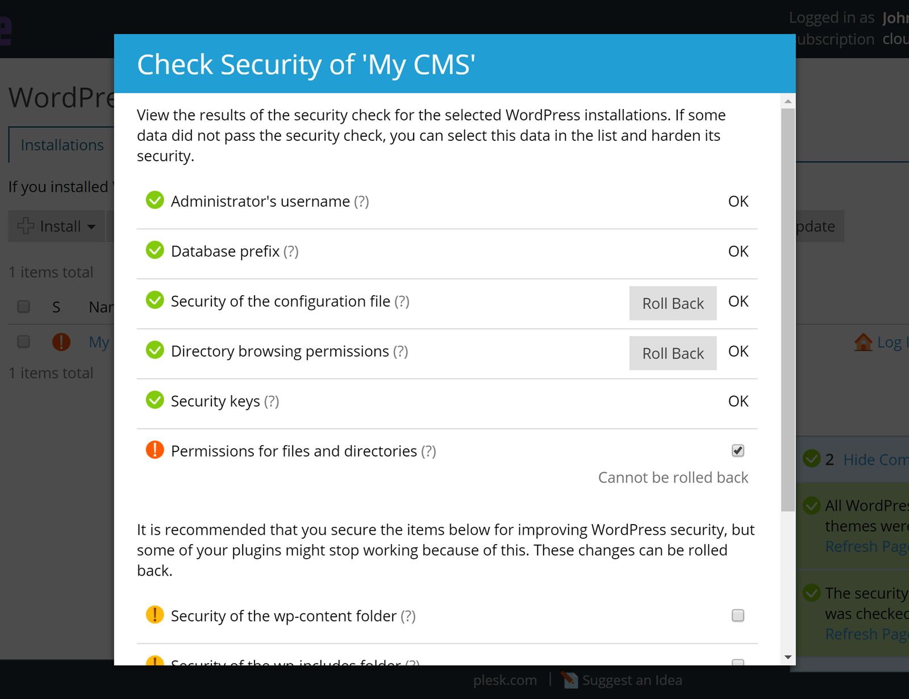The image size is (909, 699).
Task: Click the green check icon beside Administrator's username
Action: (155, 200)
